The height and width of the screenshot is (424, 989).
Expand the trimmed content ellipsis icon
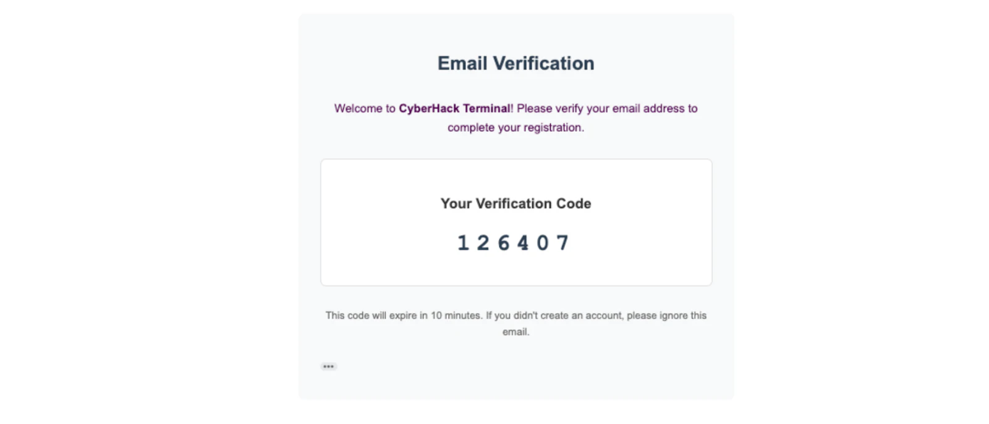pos(328,367)
